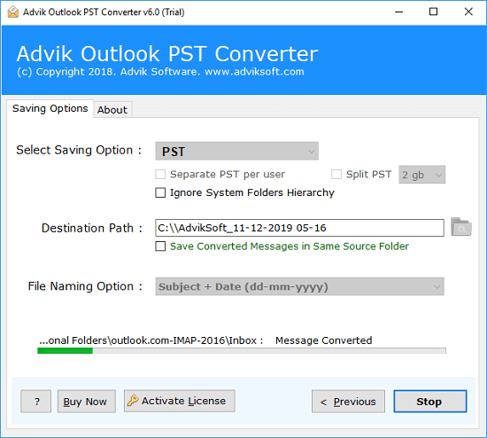Click the folder browse icon beside Destination Path
This screenshot has width=487, height=438.
coord(461,227)
